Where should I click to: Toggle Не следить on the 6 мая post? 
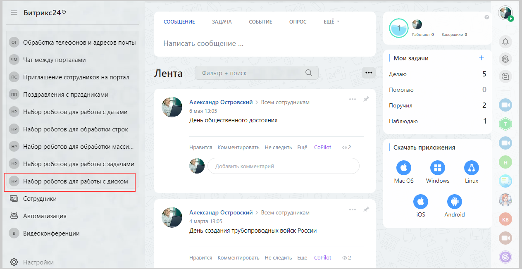[x=278, y=147]
